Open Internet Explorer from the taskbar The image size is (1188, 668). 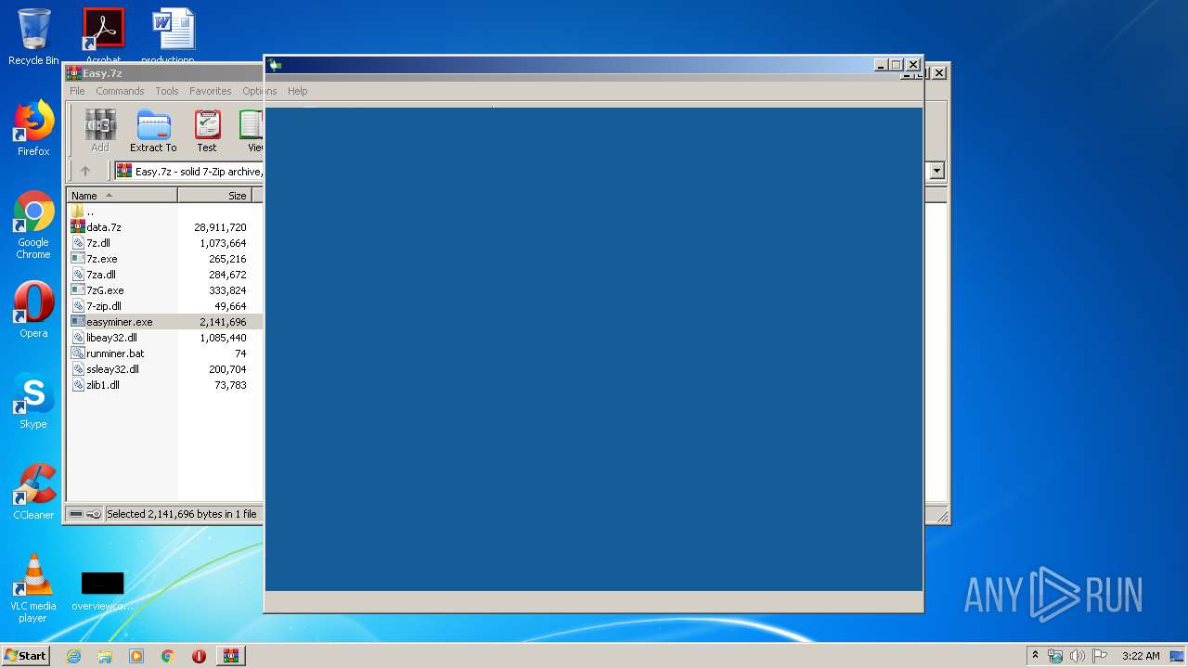click(x=73, y=656)
